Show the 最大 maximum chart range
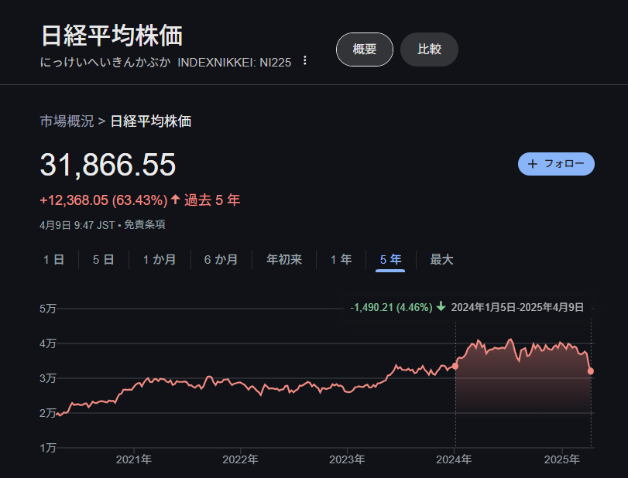Image resolution: width=628 pixels, height=478 pixels. (441, 260)
